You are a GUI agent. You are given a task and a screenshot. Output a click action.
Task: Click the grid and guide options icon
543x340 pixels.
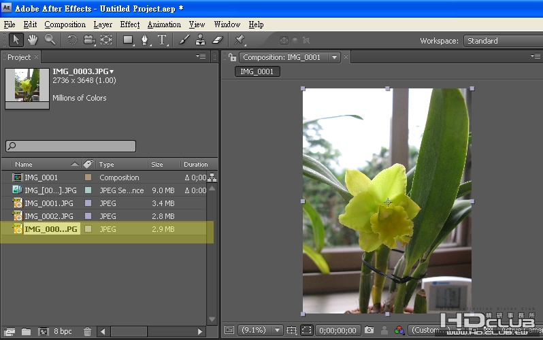[x=292, y=330]
